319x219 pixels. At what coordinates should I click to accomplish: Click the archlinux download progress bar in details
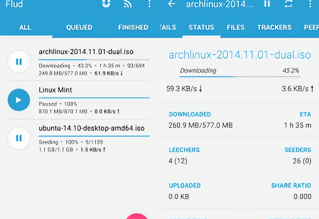(240, 76)
